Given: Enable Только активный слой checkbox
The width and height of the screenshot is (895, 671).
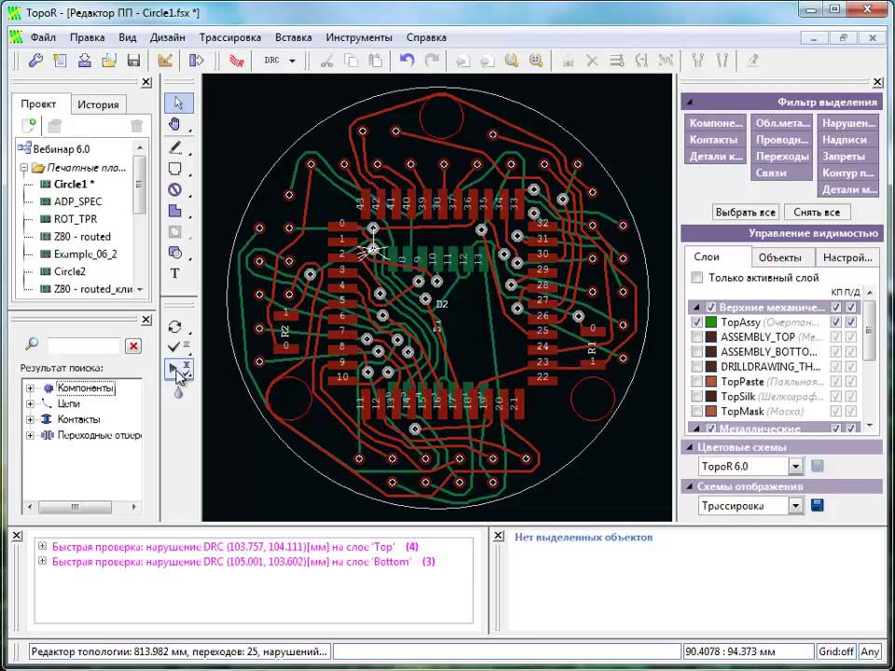Looking at the screenshot, I should pos(697,278).
